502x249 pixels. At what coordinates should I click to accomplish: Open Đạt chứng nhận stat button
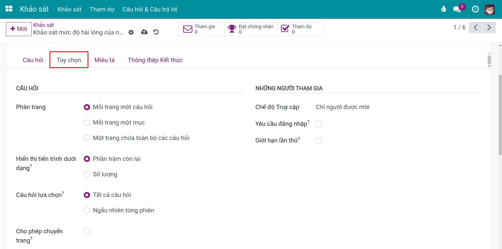click(251, 29)
